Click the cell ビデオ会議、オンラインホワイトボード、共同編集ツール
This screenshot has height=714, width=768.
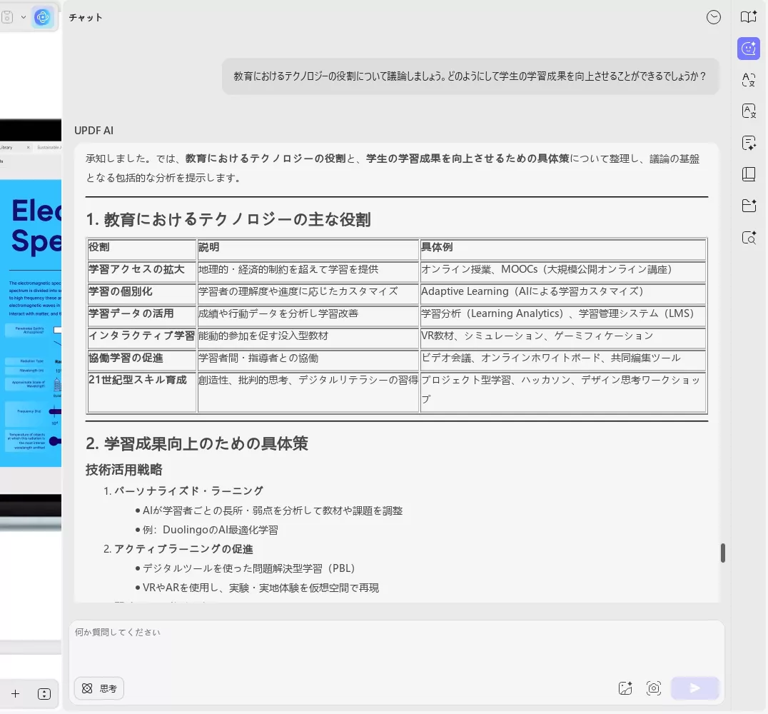coord(562,360)
